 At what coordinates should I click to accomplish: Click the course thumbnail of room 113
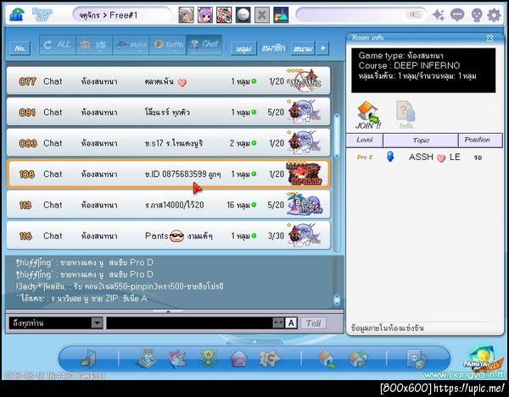305,204
